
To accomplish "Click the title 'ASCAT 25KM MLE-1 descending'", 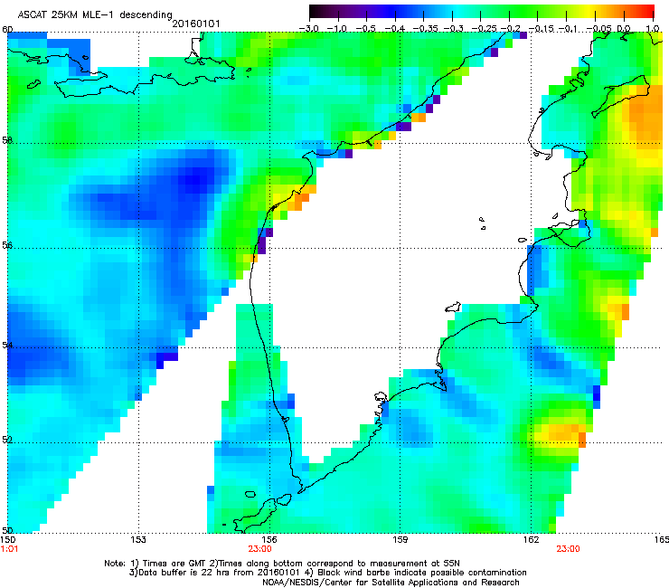I will coord(95,14).
